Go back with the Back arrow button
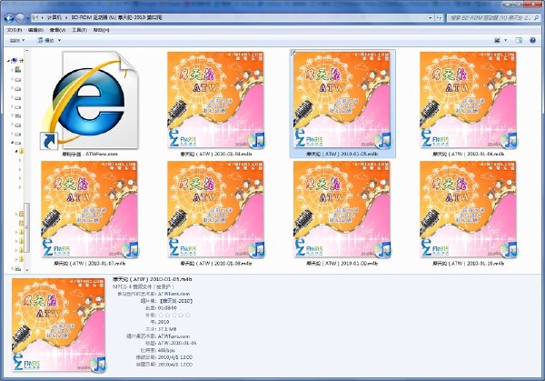 pyautogui.click(x=9, y=17)
